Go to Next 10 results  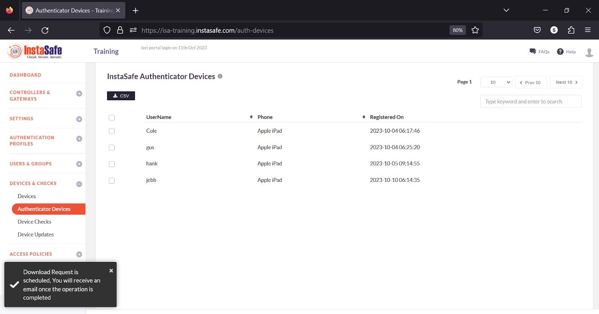[566, 82]
